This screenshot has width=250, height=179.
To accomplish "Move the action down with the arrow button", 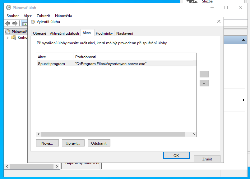I will click(204, 83).
